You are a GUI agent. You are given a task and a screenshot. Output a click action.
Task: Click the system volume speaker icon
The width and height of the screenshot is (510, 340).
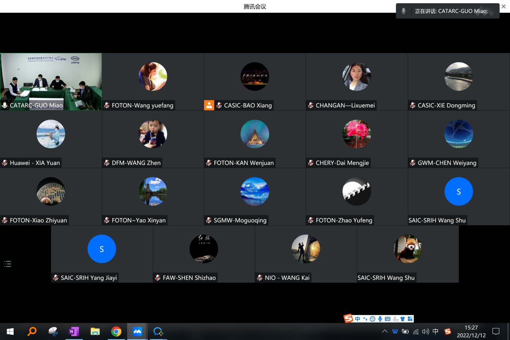pos(426,332)
